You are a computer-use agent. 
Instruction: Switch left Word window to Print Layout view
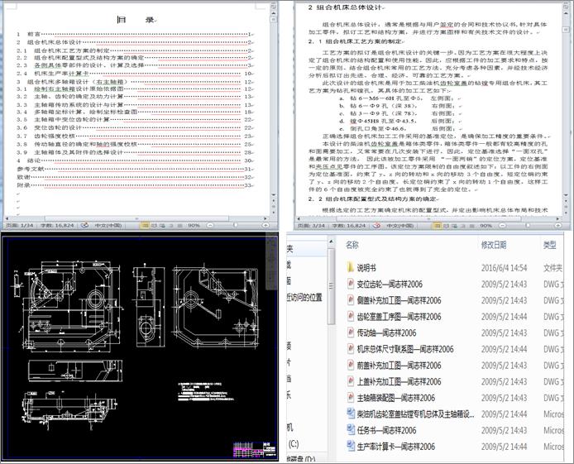pyautogui.click(x=145, y=226)
